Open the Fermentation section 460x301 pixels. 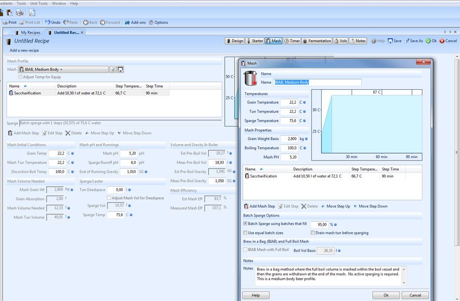(x=317, y=41)
